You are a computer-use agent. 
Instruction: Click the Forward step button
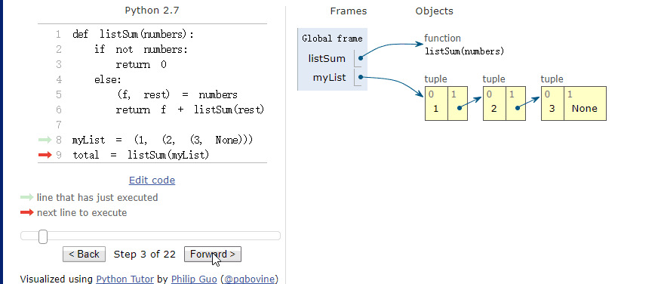click(213, 254)
